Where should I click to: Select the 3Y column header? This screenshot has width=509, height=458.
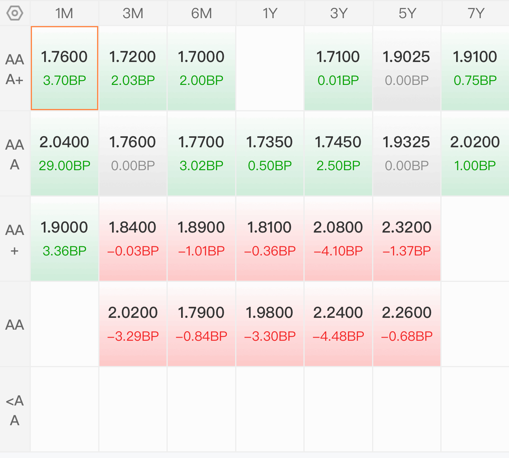pyautogui.click(x=339, y=13)
